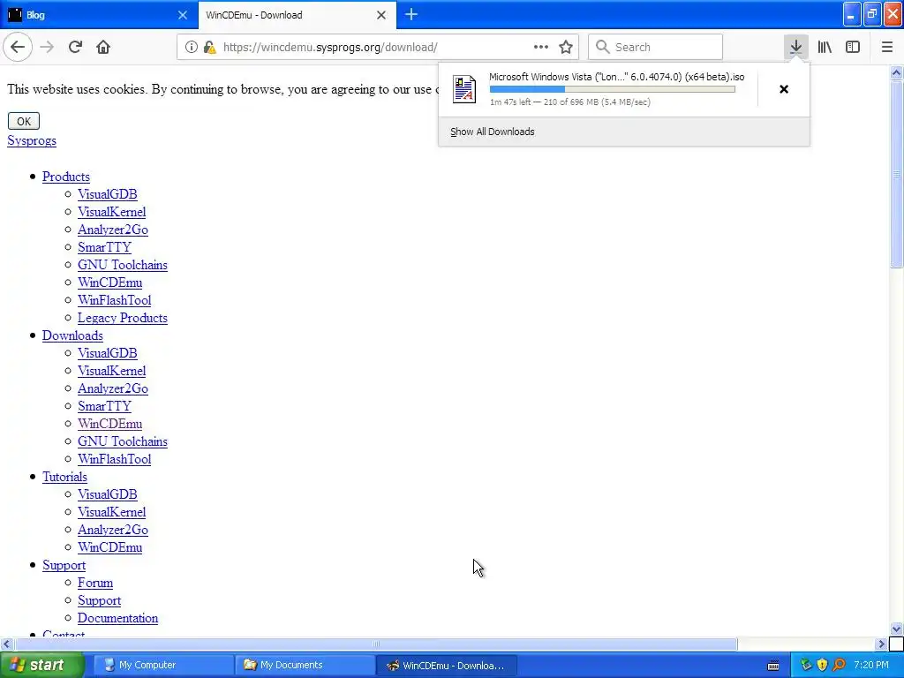Open SmarTTY under Products
This screenshot has height=678, width=904.
[104, 247]
